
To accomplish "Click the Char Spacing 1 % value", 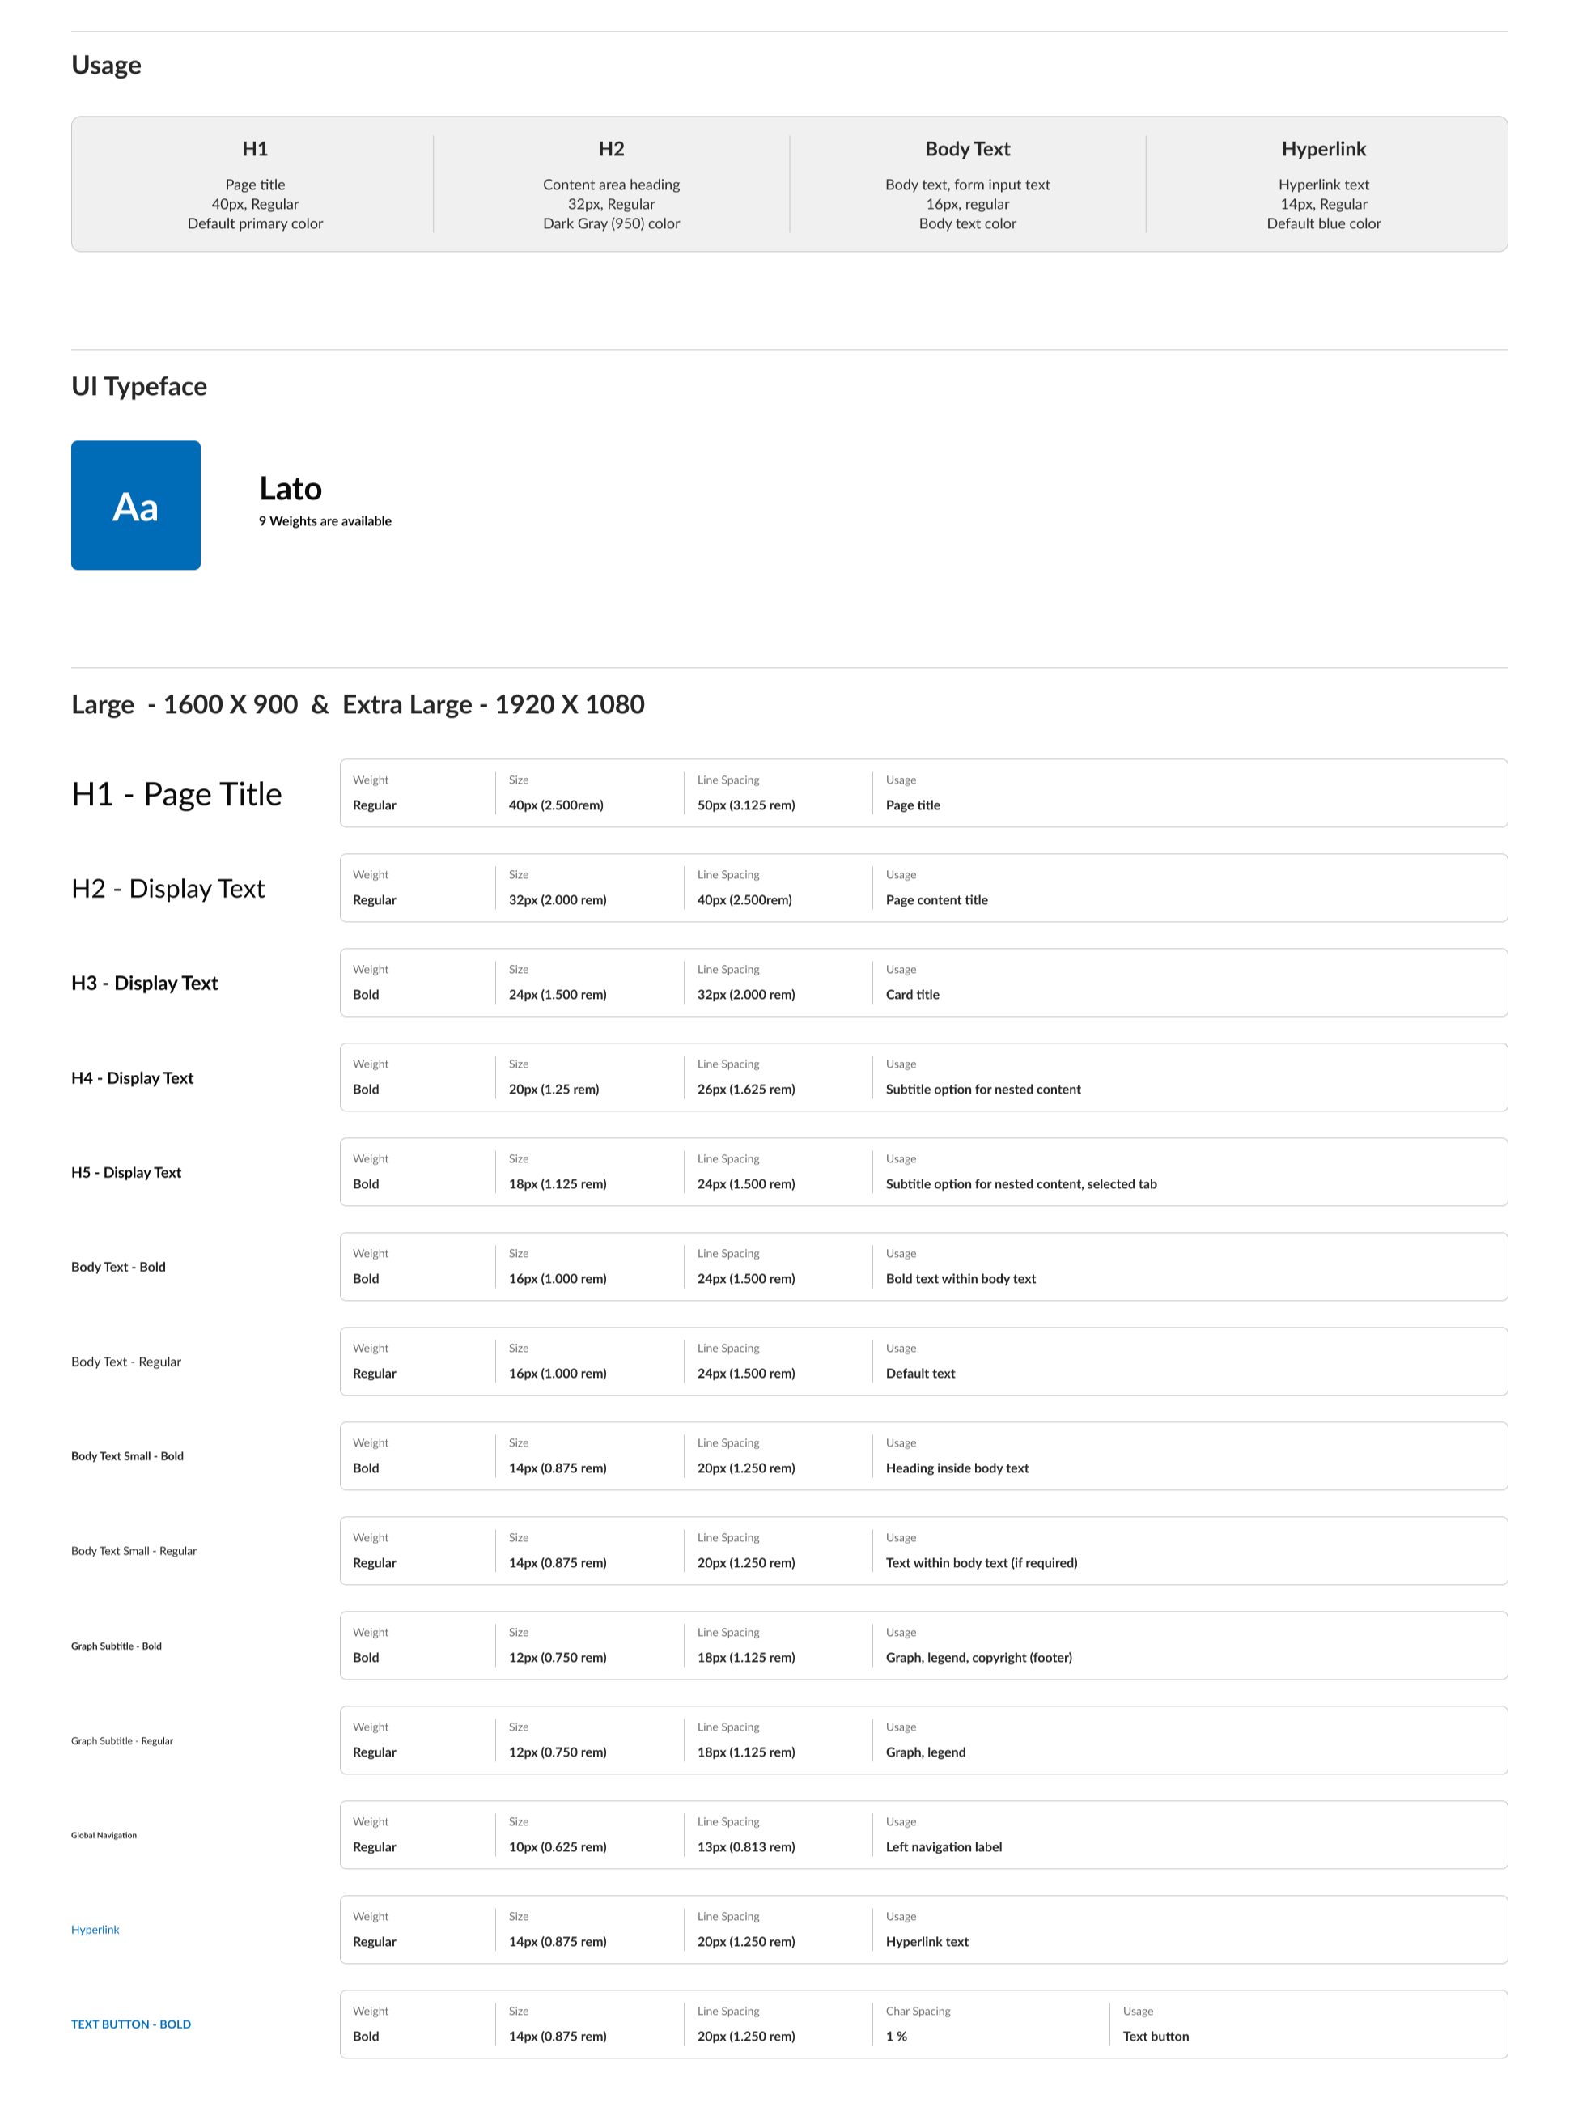I will tap(896, 2037).
